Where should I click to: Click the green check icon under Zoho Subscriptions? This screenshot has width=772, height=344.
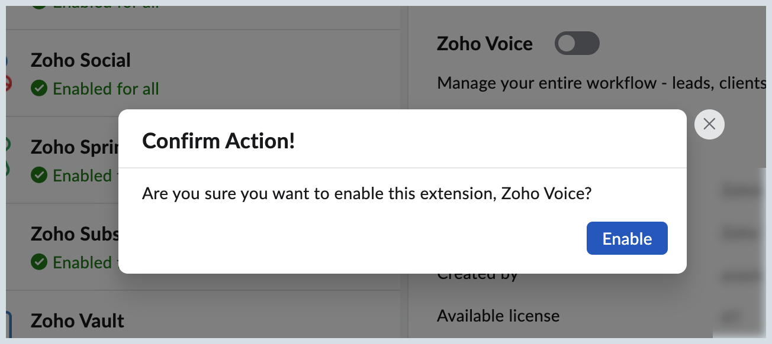(x=39, y=262)
